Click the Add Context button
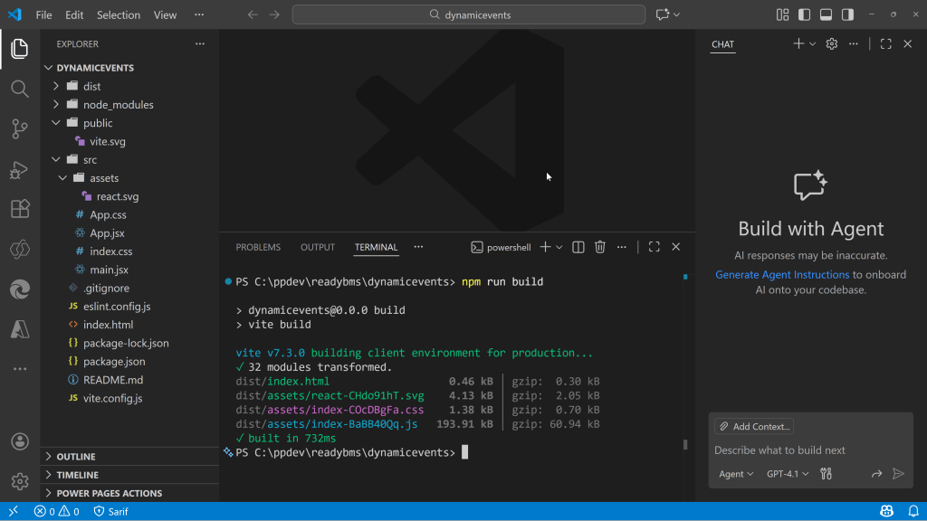Viewport: 927px width, 521px height. point(754,426)
